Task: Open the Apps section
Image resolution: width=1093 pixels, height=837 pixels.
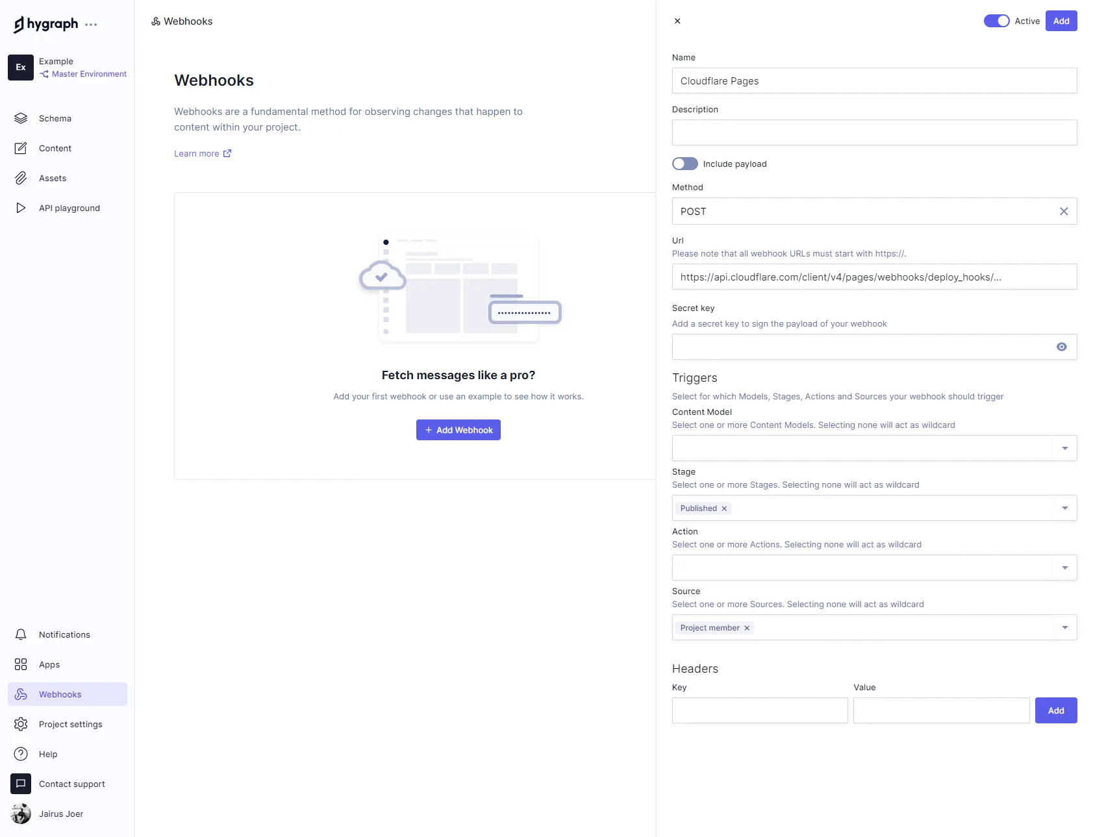Action: (49, 664)
